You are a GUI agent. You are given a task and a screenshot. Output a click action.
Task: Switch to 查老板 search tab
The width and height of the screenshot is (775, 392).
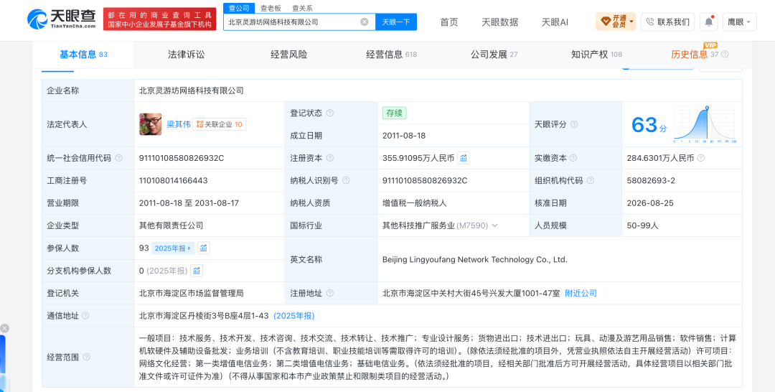click(271, 9)
